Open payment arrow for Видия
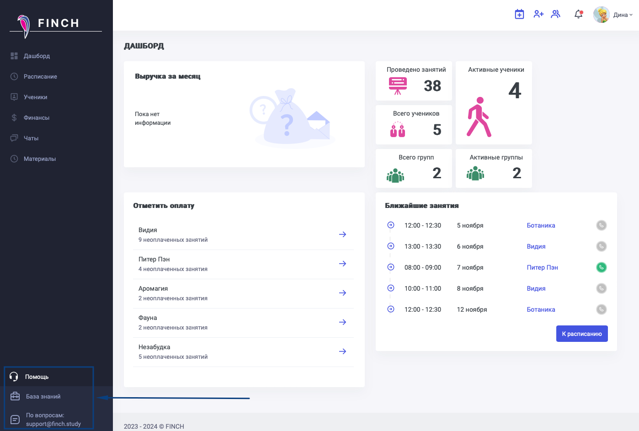 [x=342, y=234]
